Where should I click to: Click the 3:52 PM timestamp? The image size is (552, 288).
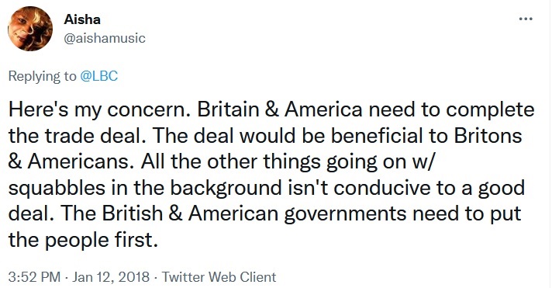click(34, 277)
